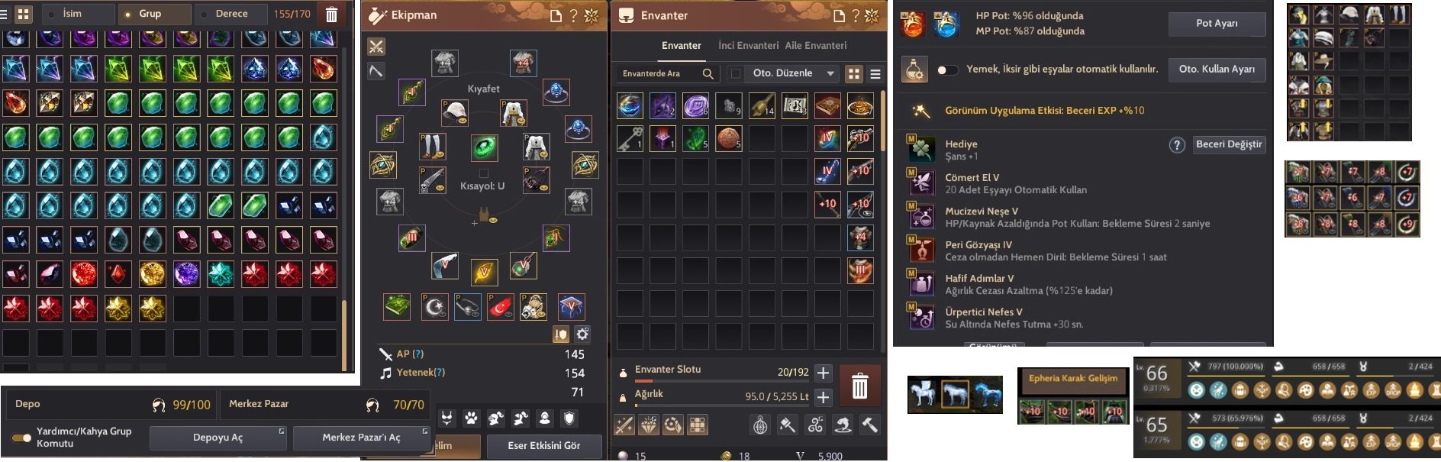This screenshot has height=462, width=1441.
Task: Expand Envanter Slotu with plus button
Action: pyautogui.click(x=823, y=373)
